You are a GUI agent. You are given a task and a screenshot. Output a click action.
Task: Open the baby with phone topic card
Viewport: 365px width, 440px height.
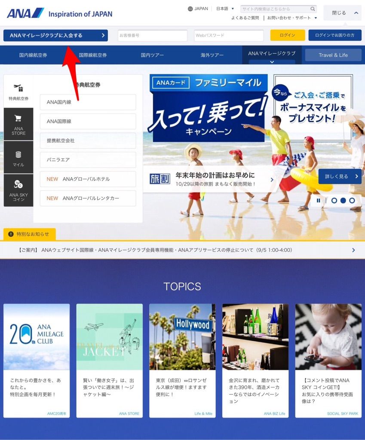pos(328,361)
